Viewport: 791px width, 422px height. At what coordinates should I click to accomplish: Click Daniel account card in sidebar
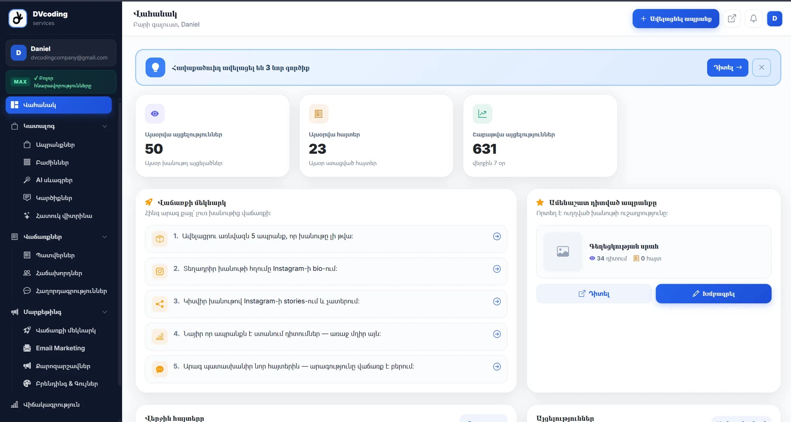pyautogui.click(x=61, y=53)
